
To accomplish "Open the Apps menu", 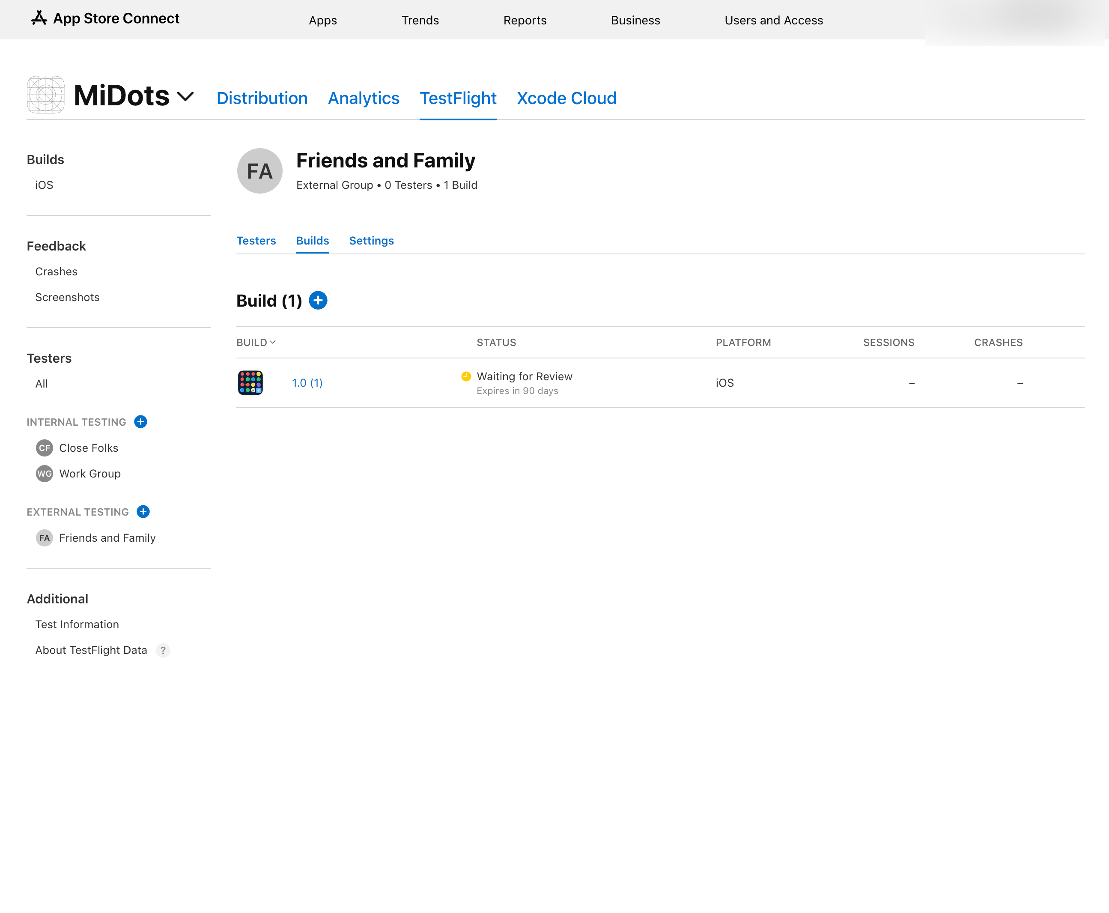I will pyautogui.click(x=323, y=20).
